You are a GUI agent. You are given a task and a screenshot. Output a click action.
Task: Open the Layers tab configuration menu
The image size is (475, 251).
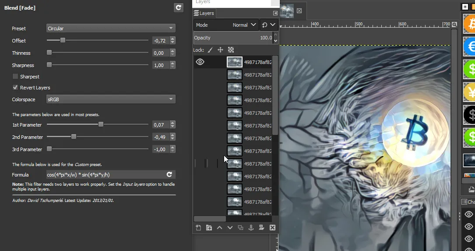(275, 13)
